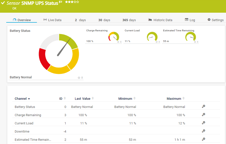Toggle pin on Battery Status gauge
The image size is (226, 144).
(82, 78)
